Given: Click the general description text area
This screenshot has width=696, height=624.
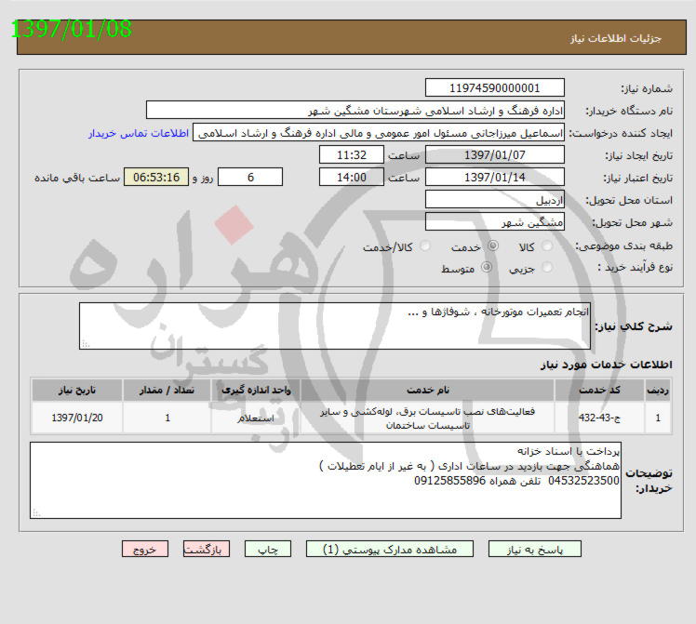Looking at the screenshot, I should tap(335, 326).
